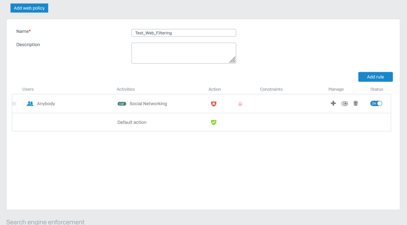Click the rule row drag handle
The height and width of the screenshot is (225, 407).
pos(14,103)
